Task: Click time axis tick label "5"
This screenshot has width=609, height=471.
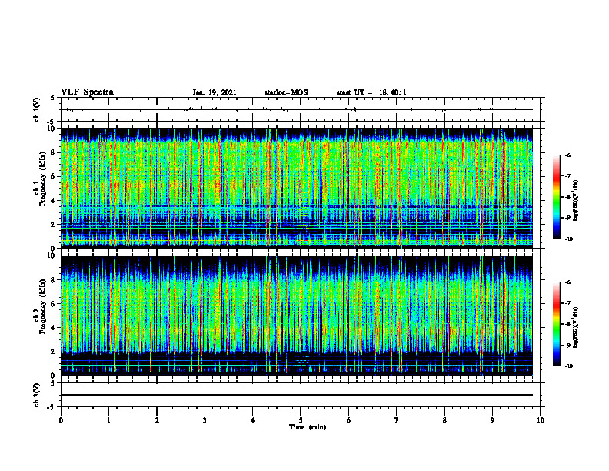Action: point(301,420)
